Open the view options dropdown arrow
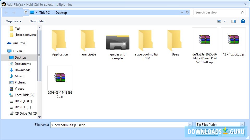The width and height of the screenshot is (250, 140). point(225,21)
